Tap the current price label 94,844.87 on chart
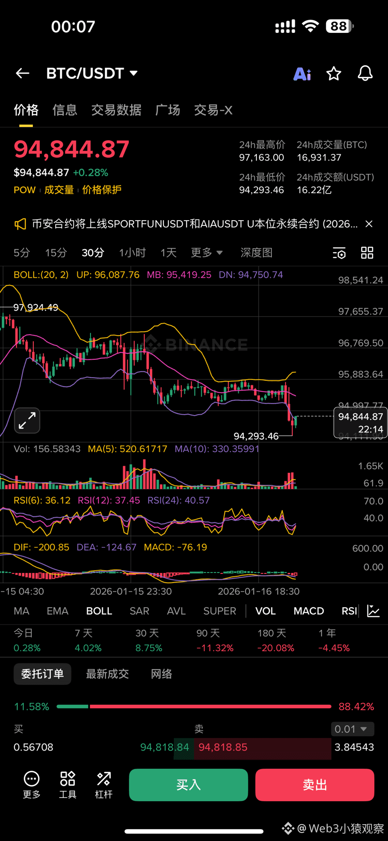The height and width of the screenshot is (841, 388). click(360, 423)
